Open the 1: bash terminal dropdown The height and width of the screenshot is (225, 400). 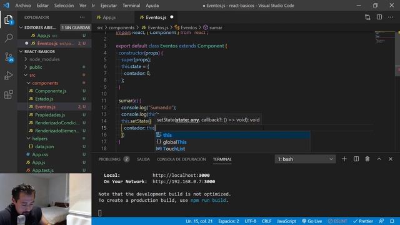305,159
